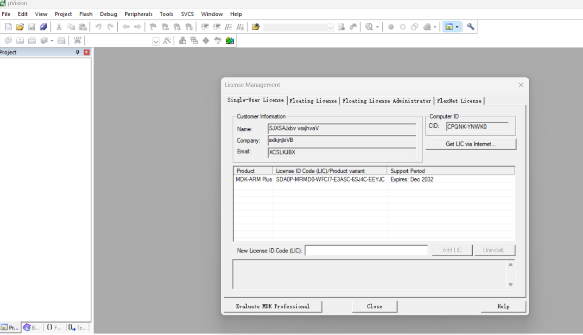Open the Peripherals menu
Viewport: 583px width, 335px height.
pyautogui.click(x=139, y=14)
